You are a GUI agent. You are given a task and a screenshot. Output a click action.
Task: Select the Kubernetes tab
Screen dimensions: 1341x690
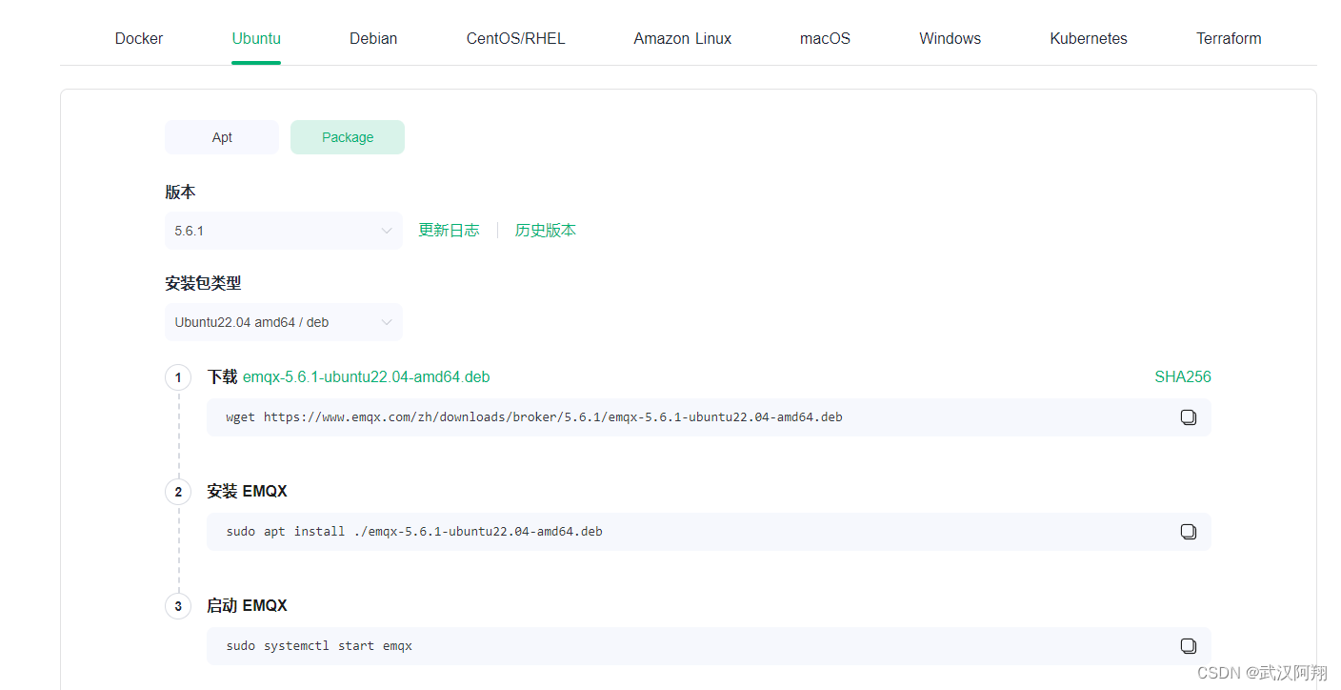pos(1089,39)
